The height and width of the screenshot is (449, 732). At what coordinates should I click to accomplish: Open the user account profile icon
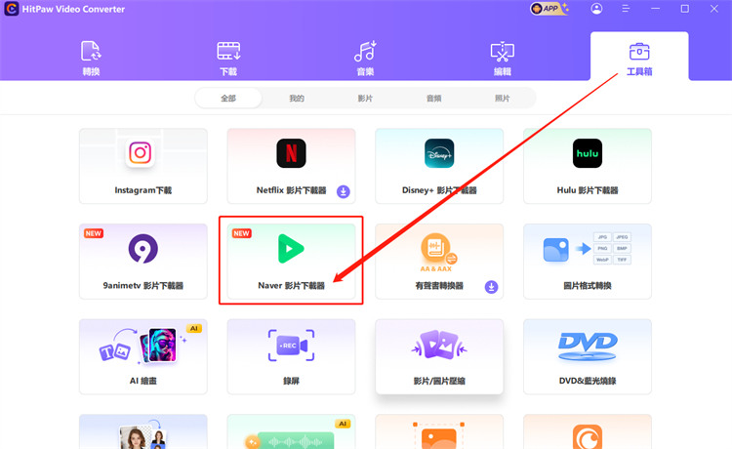coord(596,9)
